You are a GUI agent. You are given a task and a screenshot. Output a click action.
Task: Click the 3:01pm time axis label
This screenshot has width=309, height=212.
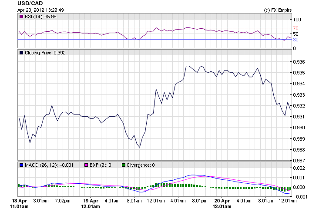[41, 201]
